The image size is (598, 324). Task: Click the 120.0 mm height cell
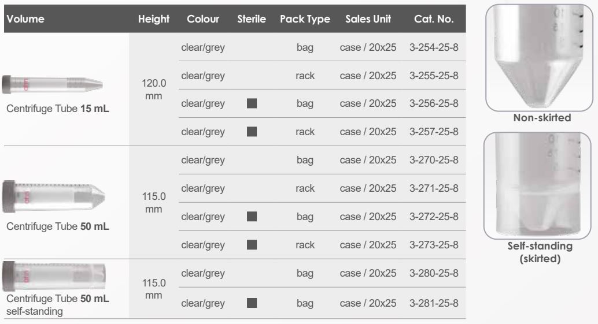coord(153,90)
